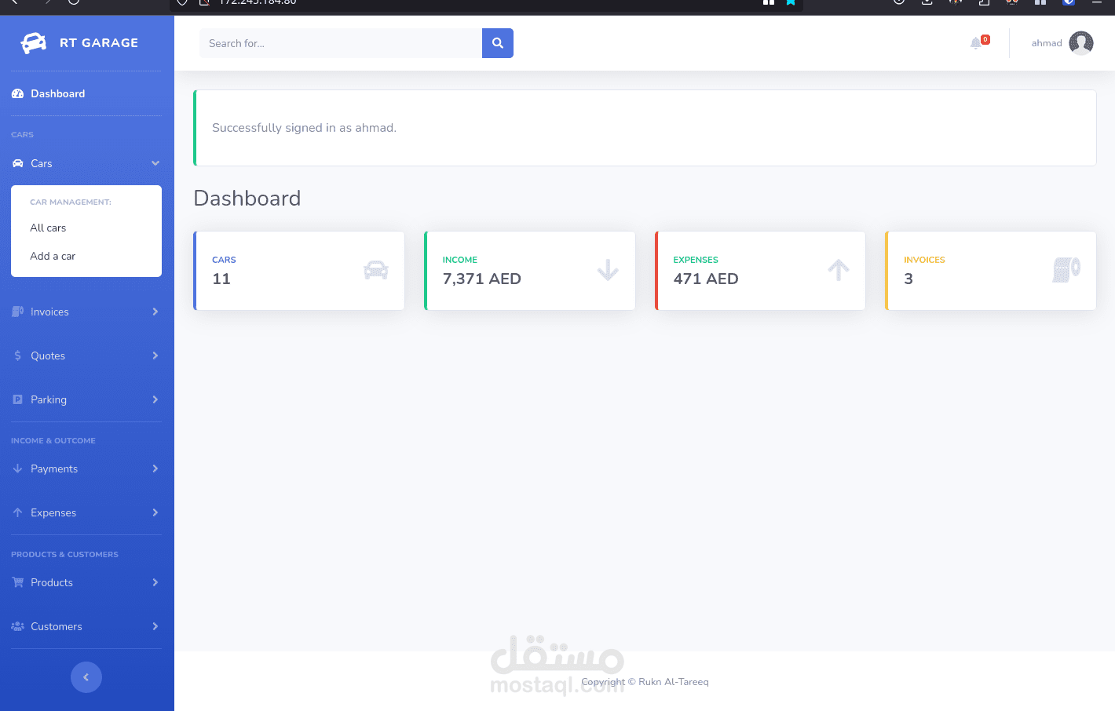Collapse the Cars menu chevron

coord(155,163)
